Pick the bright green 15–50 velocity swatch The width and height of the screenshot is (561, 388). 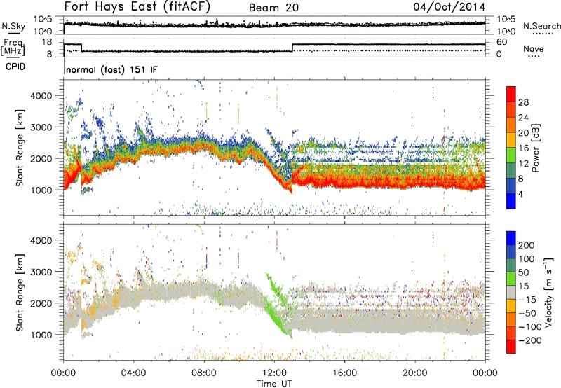511,279
